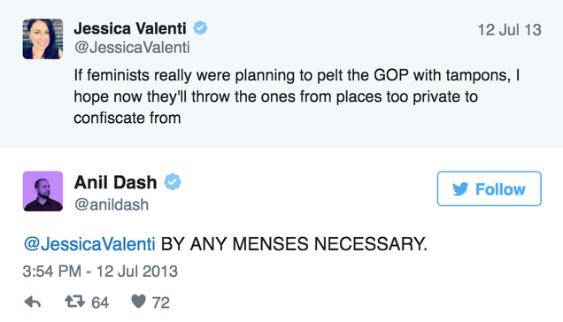
Task: Follow Anil Dash with the Follow button
Action: coord(489,188)
